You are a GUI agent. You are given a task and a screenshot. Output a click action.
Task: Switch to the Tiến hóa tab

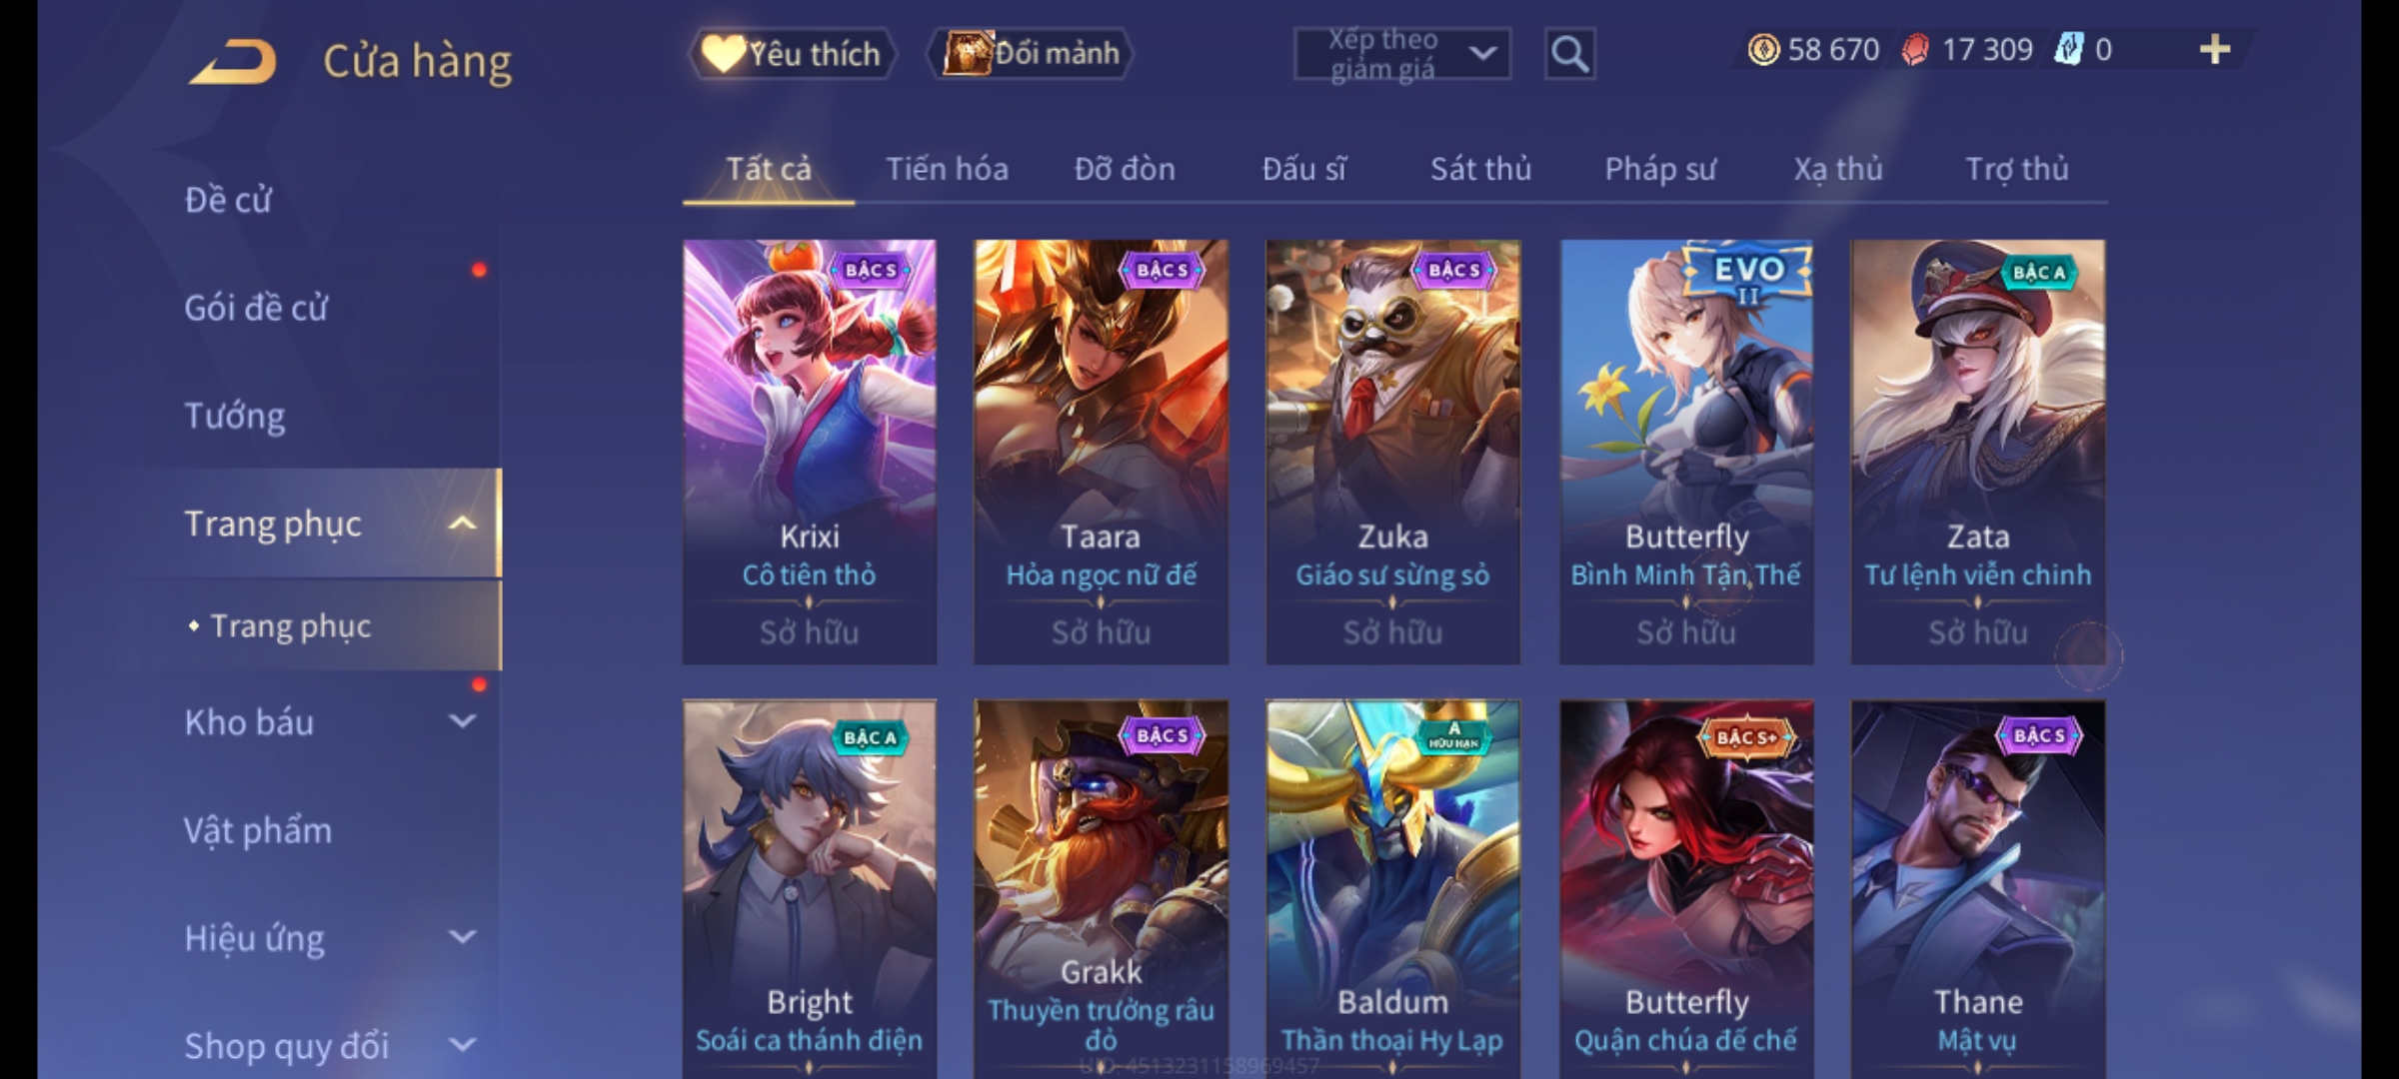(947, 169)
